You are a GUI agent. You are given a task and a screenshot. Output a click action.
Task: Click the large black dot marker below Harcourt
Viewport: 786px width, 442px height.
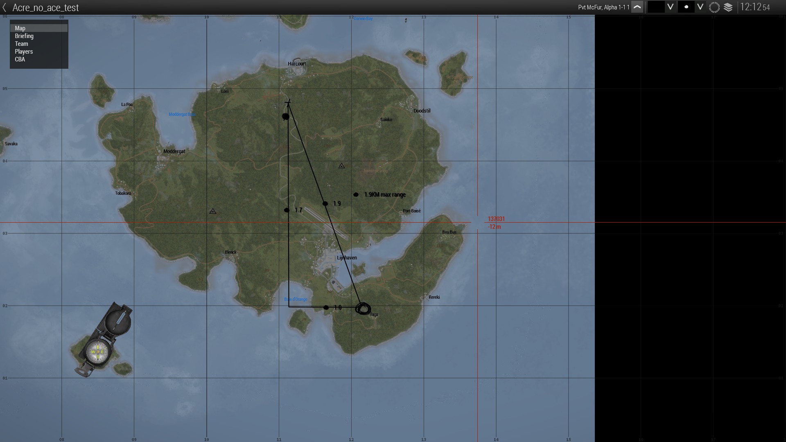[x=286, y=117]
